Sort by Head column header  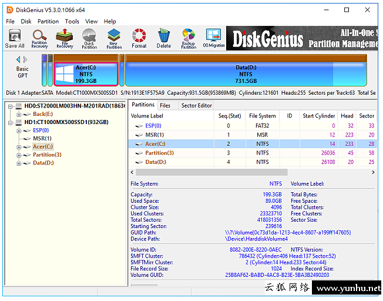coord(347,116)
